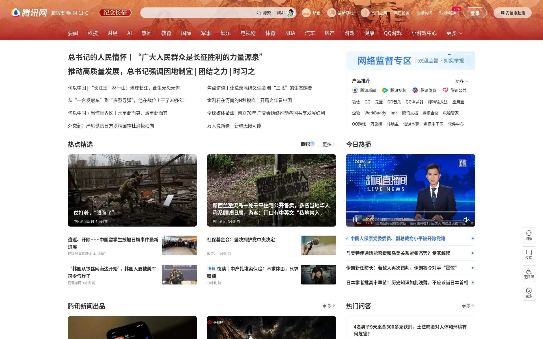This screenshot has height=339, width=543.
Task: Play the 伊朗新任防长 video item
Action: (x=473, y=268)
